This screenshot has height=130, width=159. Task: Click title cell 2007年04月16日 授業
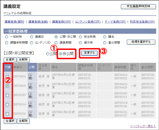64,76
